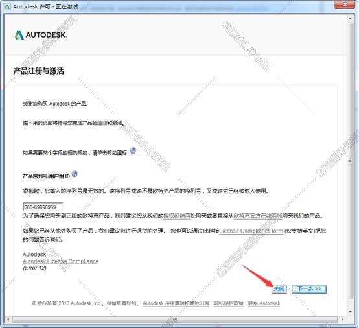Click the 感谢您购买 Autodesk 的产品 text

click(56, 104)
